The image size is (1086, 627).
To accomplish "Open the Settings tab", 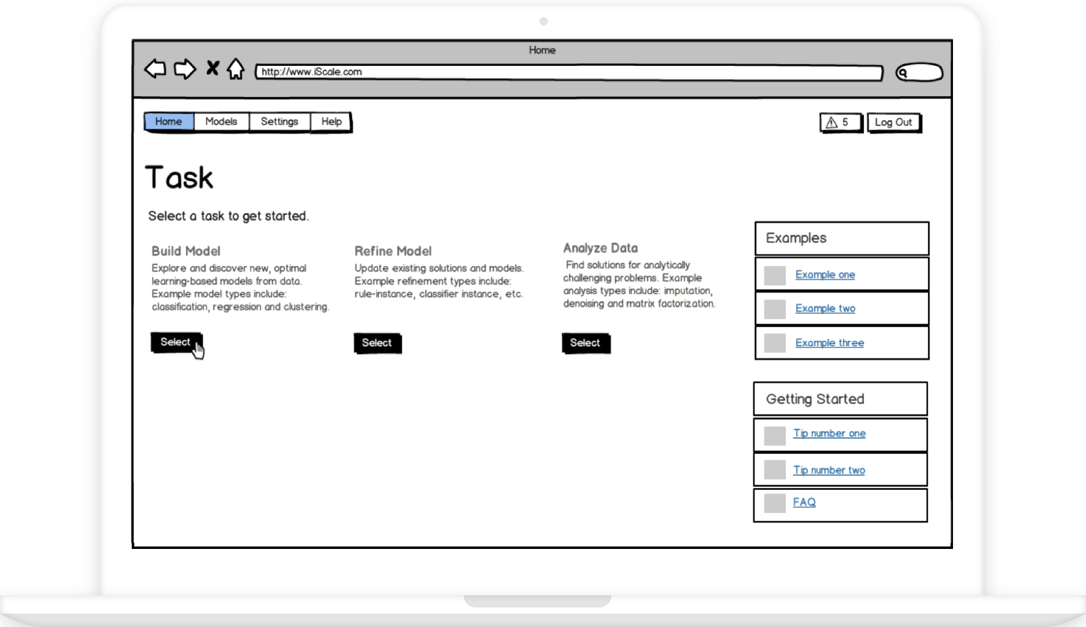I will tap(279, 121).
